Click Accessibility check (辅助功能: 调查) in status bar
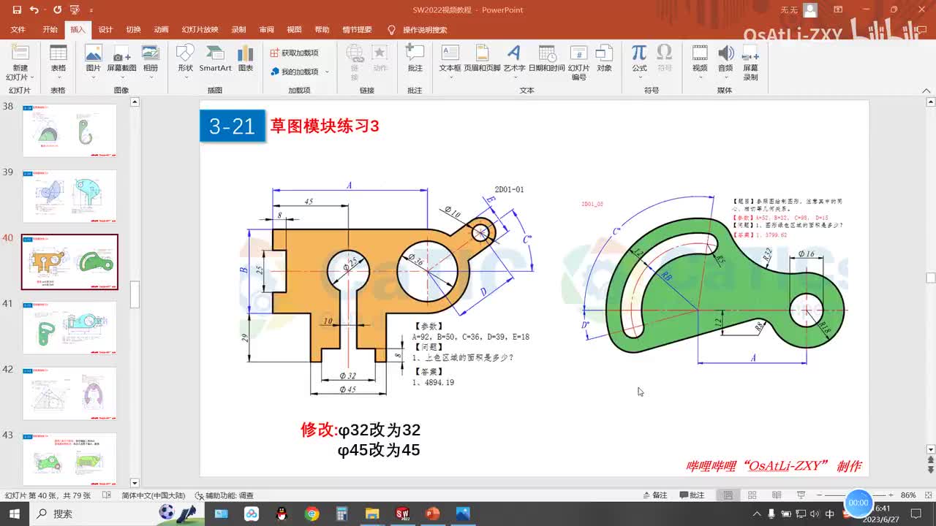The image size is (936, 526). pos(224,495)
